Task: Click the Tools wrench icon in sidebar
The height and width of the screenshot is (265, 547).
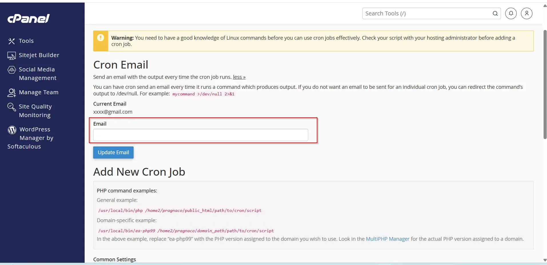Action: [x=11, y=41]
